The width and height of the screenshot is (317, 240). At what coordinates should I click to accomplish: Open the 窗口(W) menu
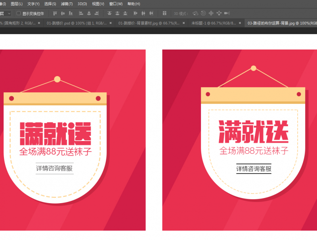coord(116,4)
